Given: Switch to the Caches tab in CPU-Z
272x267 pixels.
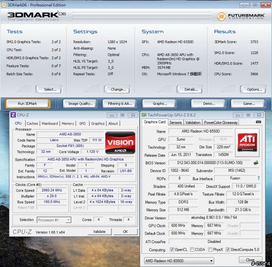Looking at the screenshot, I should (x=32, y=124).
